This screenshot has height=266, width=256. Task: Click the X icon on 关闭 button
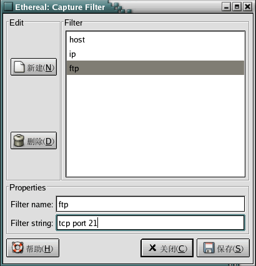(152, 248)
